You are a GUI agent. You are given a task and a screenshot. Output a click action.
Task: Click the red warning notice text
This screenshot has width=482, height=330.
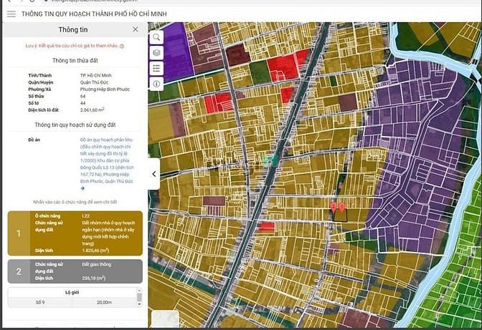tap(72, 46)
